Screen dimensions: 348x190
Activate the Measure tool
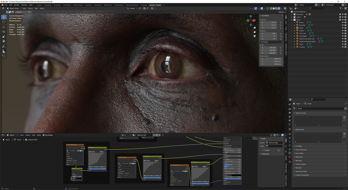click(4, 51)
